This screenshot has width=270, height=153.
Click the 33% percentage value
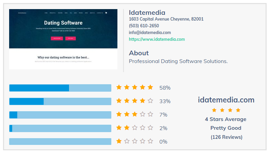coord(165,101)
